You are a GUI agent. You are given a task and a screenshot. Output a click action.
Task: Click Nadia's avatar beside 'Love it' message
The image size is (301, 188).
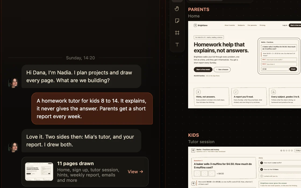tap(13, 147)
